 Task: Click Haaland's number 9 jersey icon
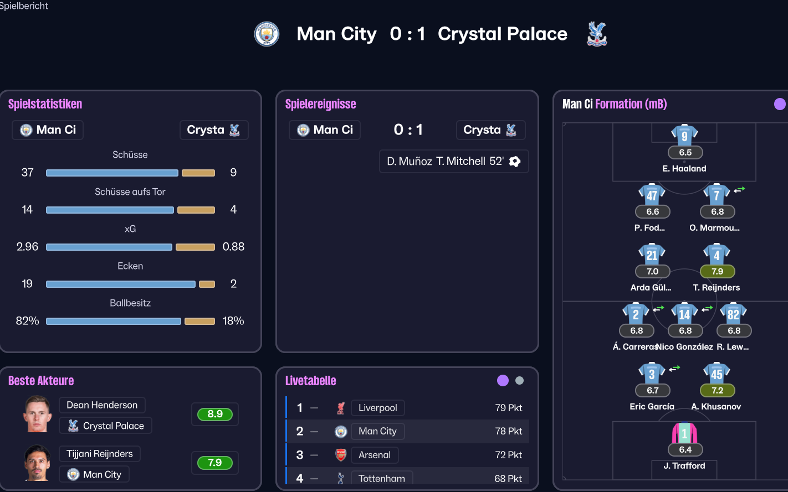point(684,136)
